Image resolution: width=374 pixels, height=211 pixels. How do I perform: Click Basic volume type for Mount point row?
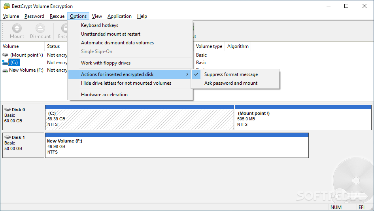coord(201,55)
